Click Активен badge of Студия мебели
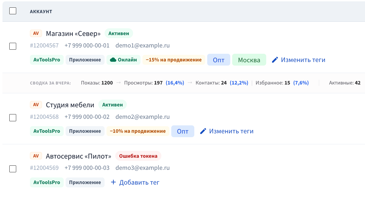This screenshot has height=203, width=365. click(x=113, y=105)
